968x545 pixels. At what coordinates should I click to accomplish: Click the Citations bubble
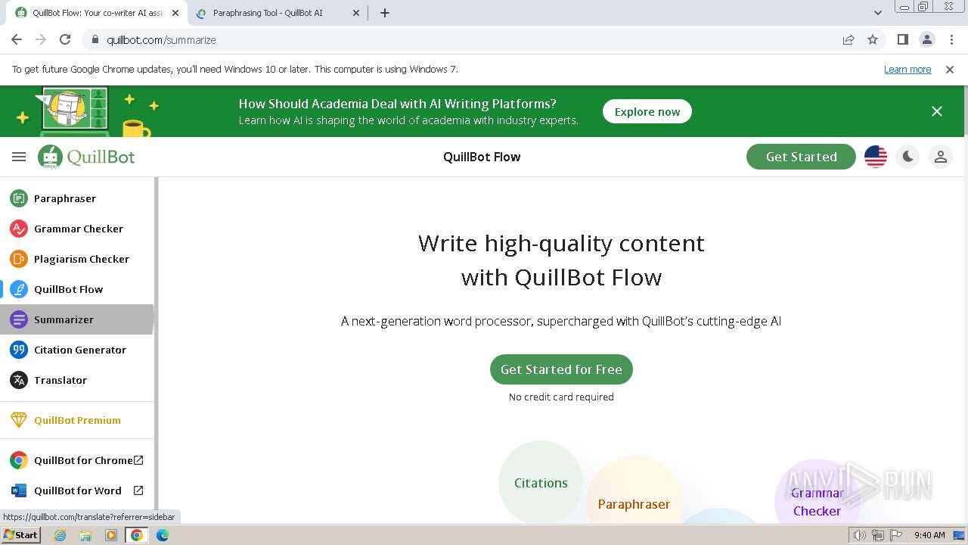point(541,483)
